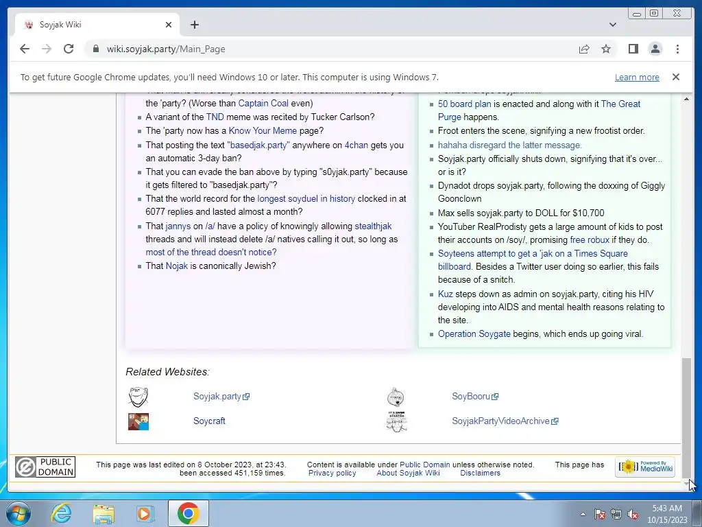702x527 pixels.
Task: Click the muted volume tray icon
Action: coord(633,514)
